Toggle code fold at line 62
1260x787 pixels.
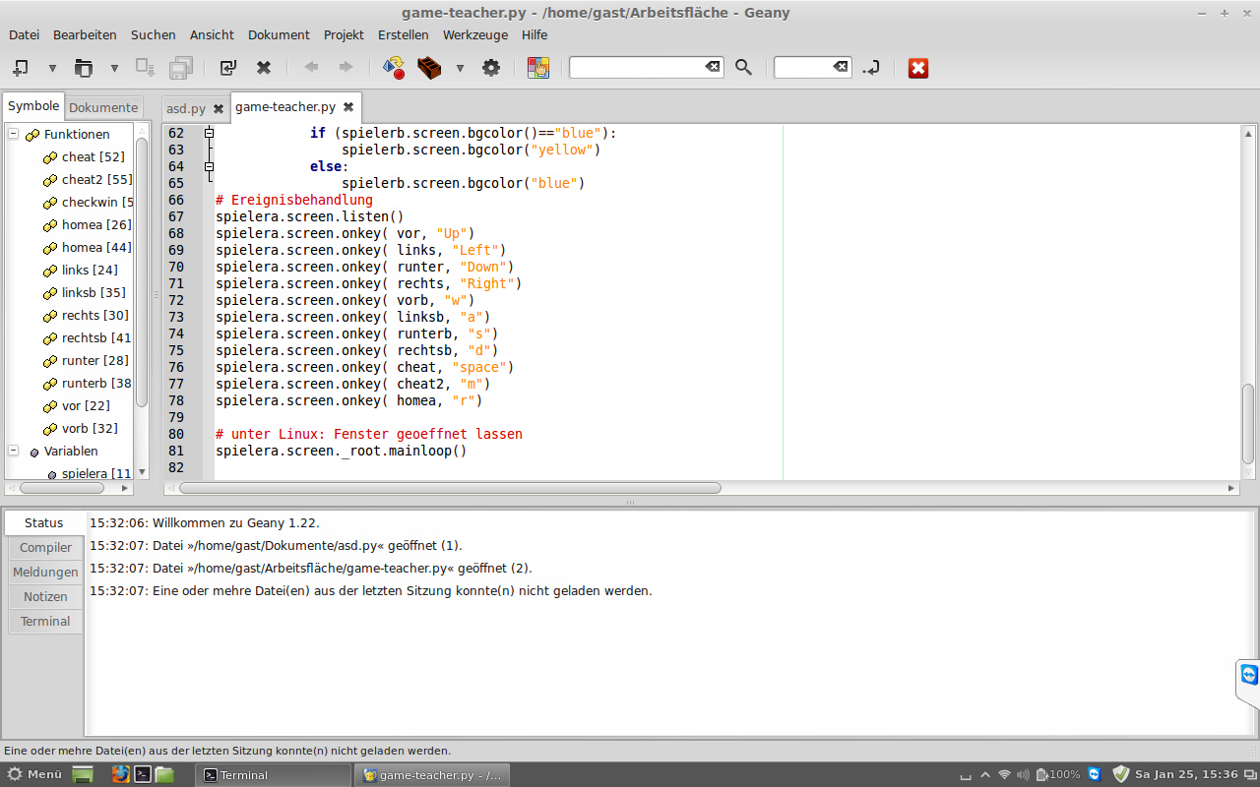click(x=209, y=133)
